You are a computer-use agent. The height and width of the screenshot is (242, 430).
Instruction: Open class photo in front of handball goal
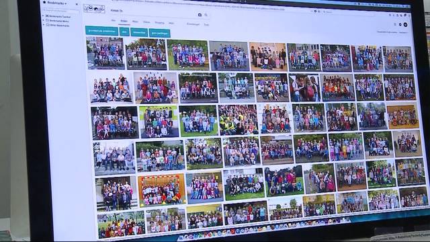tap(162, 190)
